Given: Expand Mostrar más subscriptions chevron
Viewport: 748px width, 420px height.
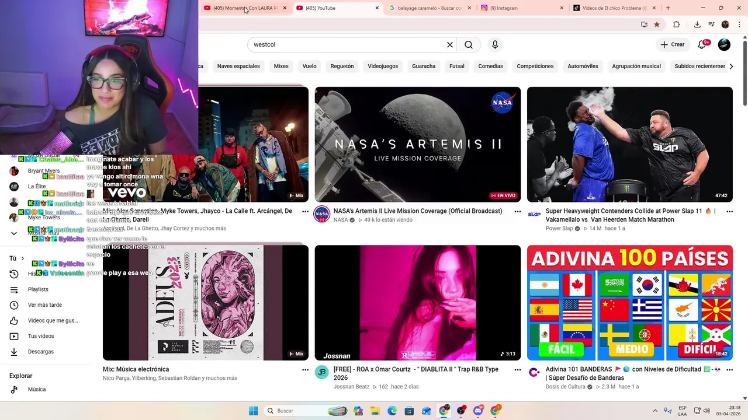Looking at the screenshot, I should 14,233.
